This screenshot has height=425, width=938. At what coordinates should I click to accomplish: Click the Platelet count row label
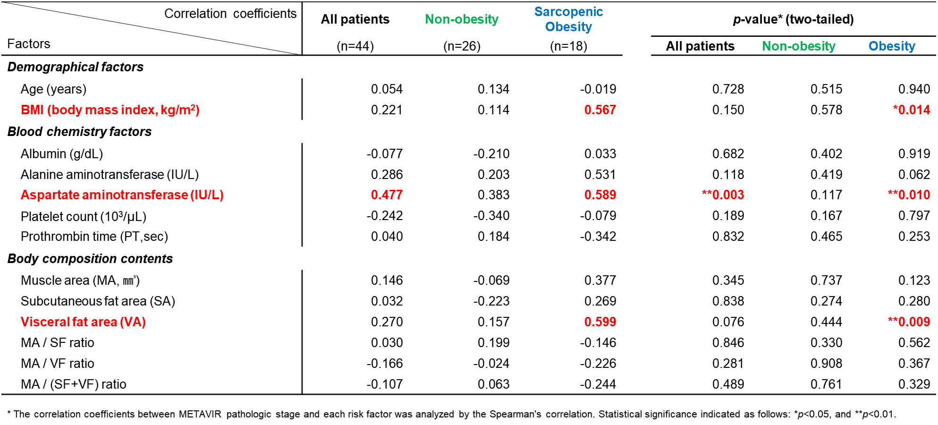tap(84, 216)
